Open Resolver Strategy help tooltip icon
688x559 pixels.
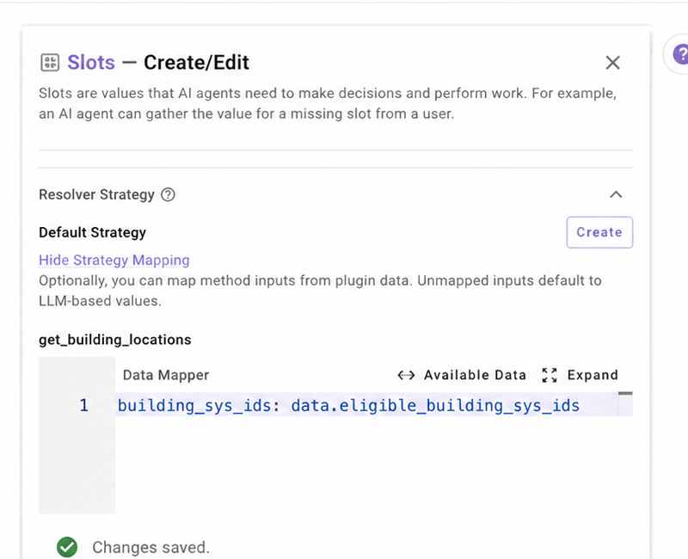[x=168, y=194]
